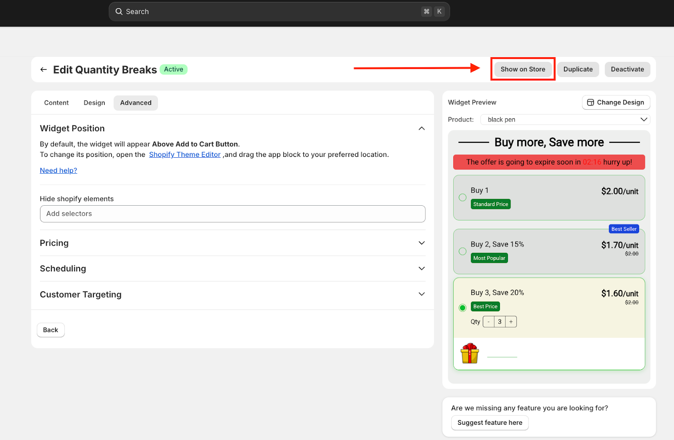
Task: Expand the Scheduling section
Action: (x=421, y=268)
